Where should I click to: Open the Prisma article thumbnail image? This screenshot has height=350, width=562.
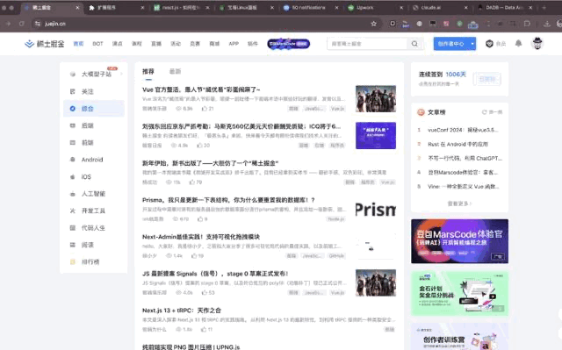tap(376, 210)
